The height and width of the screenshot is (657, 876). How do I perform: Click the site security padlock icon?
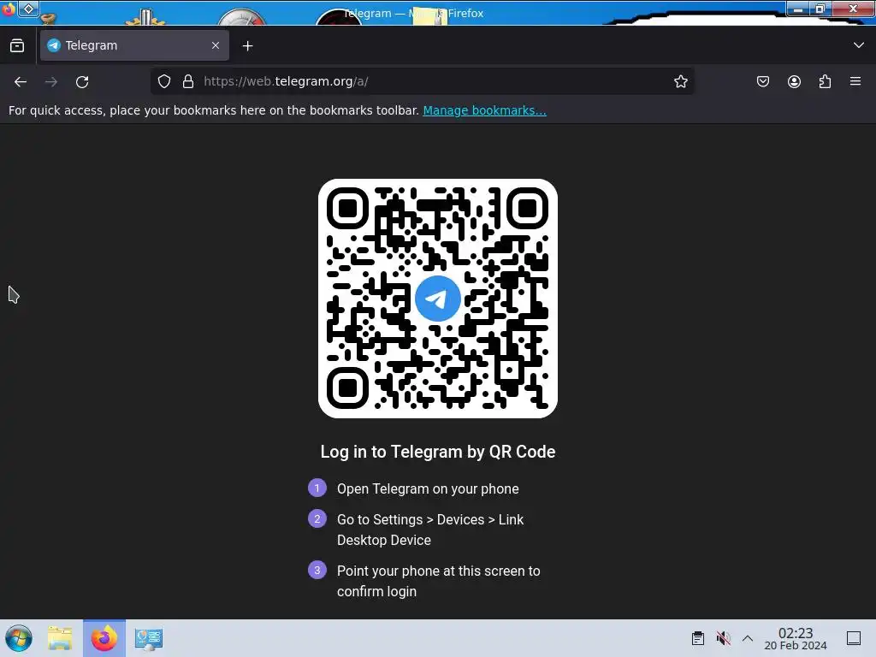(x=188, y=81)
